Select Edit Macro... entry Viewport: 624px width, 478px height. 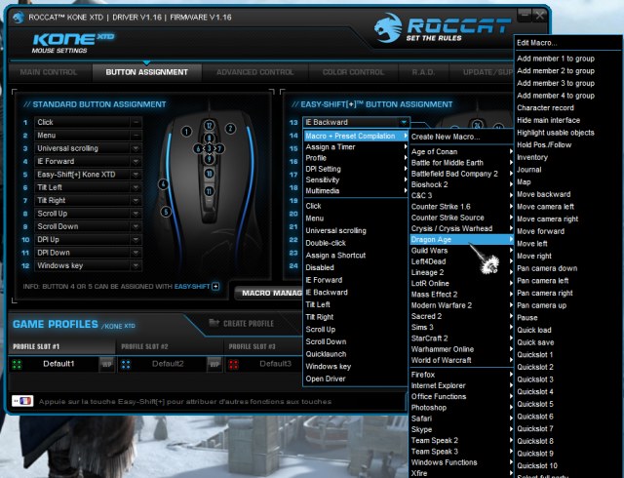[537, 43]
